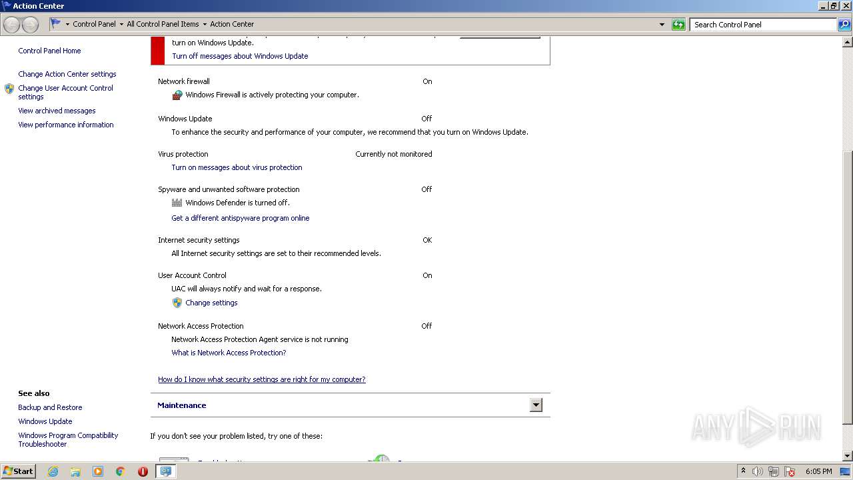This screenshot has height=480, width=853.
Task: Click the User Account Control heading text
Action: click(x=192, y=275)
